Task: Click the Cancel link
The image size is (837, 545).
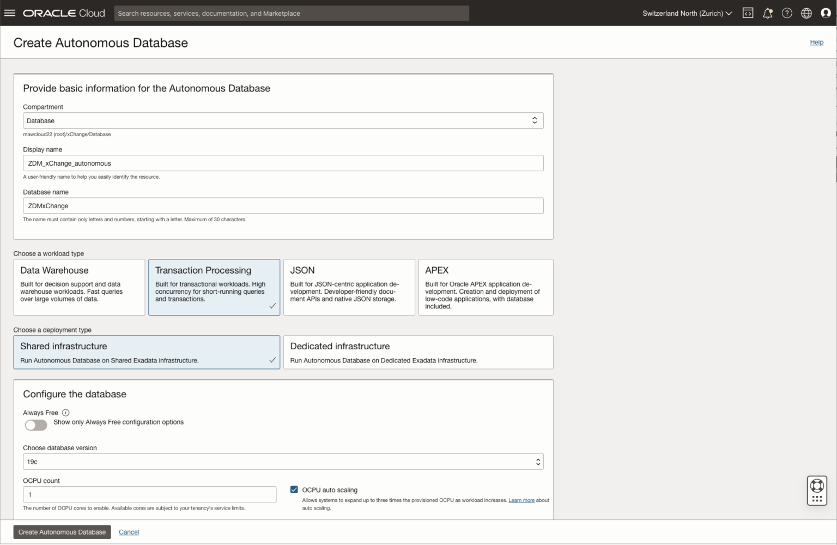Action: click(129, 532)
